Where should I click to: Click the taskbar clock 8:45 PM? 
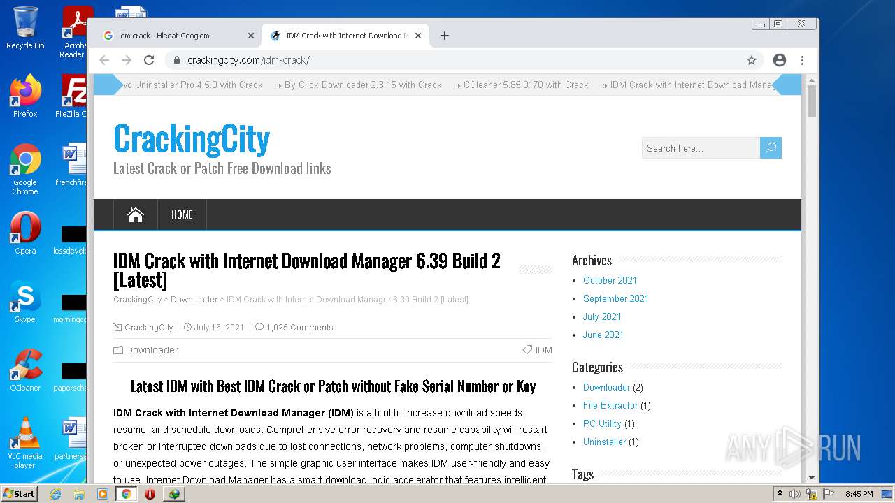pyautogui.click(x=859, y=494)
